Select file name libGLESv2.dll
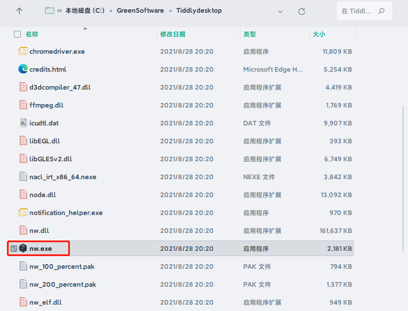The width and height of the screenshot is (408, 311). [51, 159]
